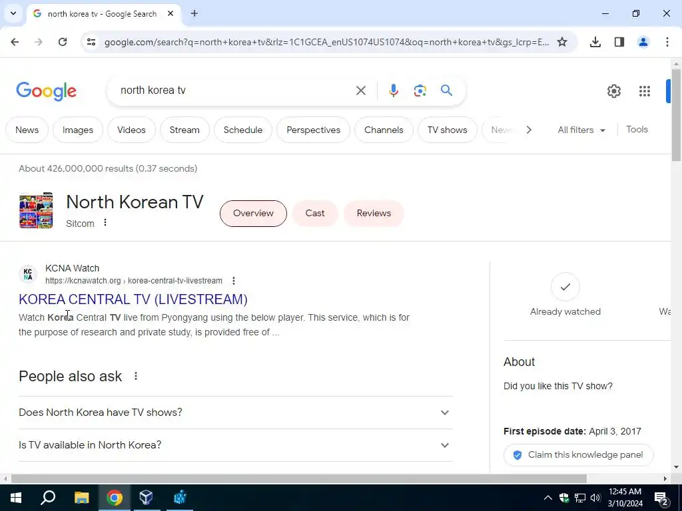The height and width of the screenshot is (511, 682).
Task: Open Chrome downloads icon
Action: [x=595, y=42]
